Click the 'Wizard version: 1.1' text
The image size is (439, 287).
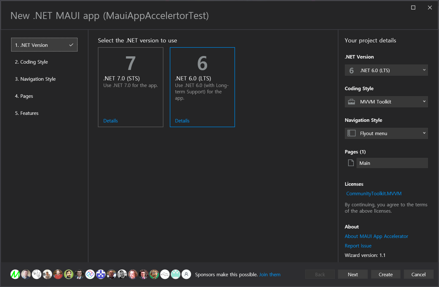365,255
